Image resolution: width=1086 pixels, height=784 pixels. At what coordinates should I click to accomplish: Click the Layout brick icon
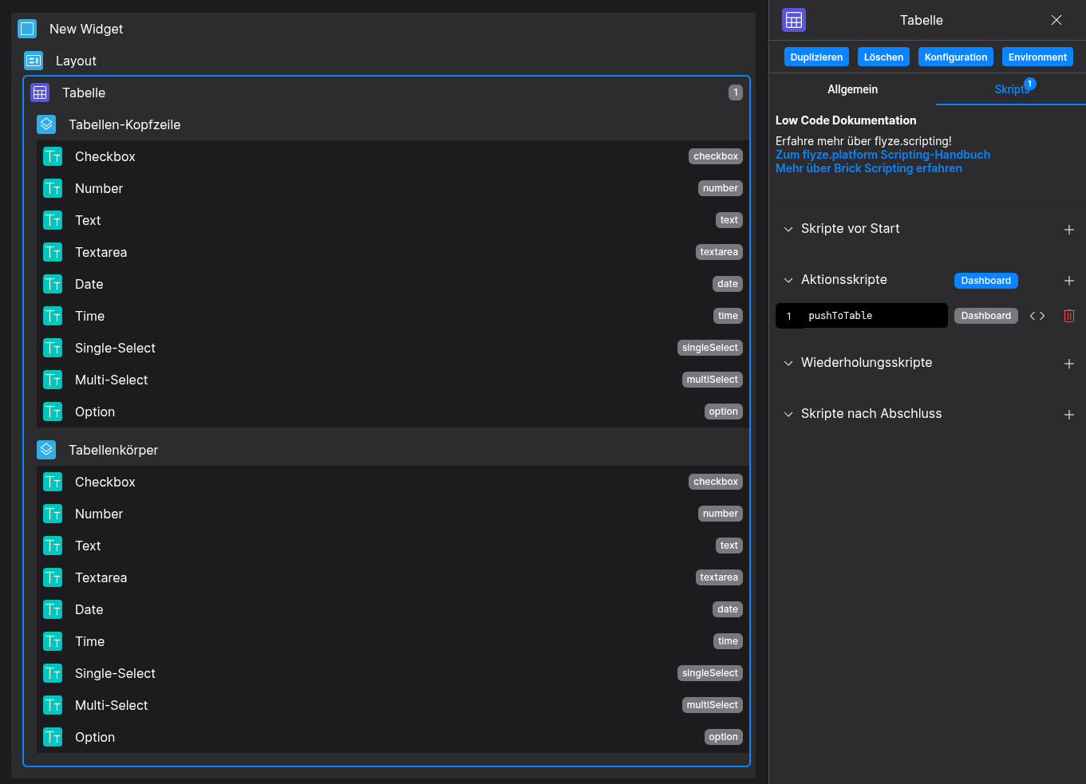point(34,61)
